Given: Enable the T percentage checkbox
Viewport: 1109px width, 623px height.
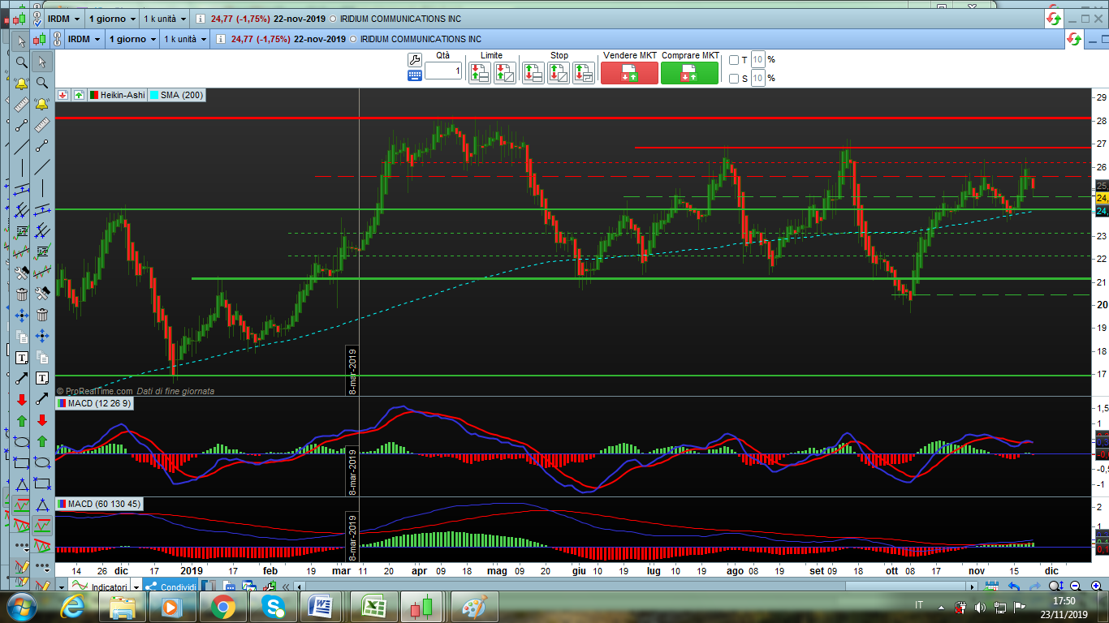Looking at the screenshot, I should pos(734,60).
